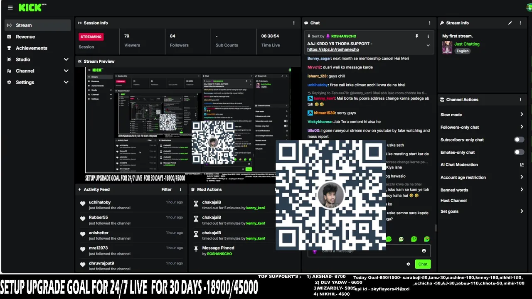Click moderator badge beside kenny_ken1 message

(x=310, y=98)
